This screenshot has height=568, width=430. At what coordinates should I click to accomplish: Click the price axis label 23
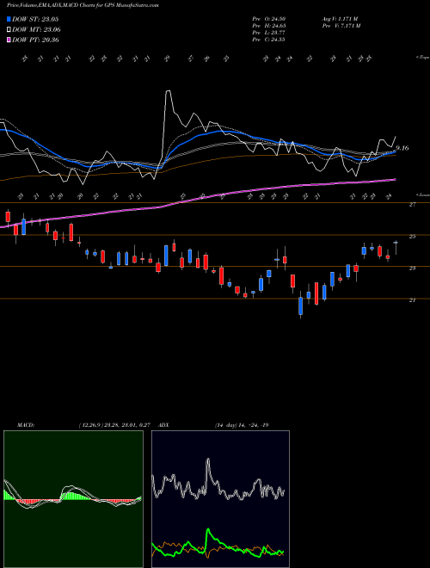click(412, 269)
